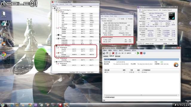191x107 pixels.
Task: Switch to the About tab in CPU-Z
Action: point(170,10)
